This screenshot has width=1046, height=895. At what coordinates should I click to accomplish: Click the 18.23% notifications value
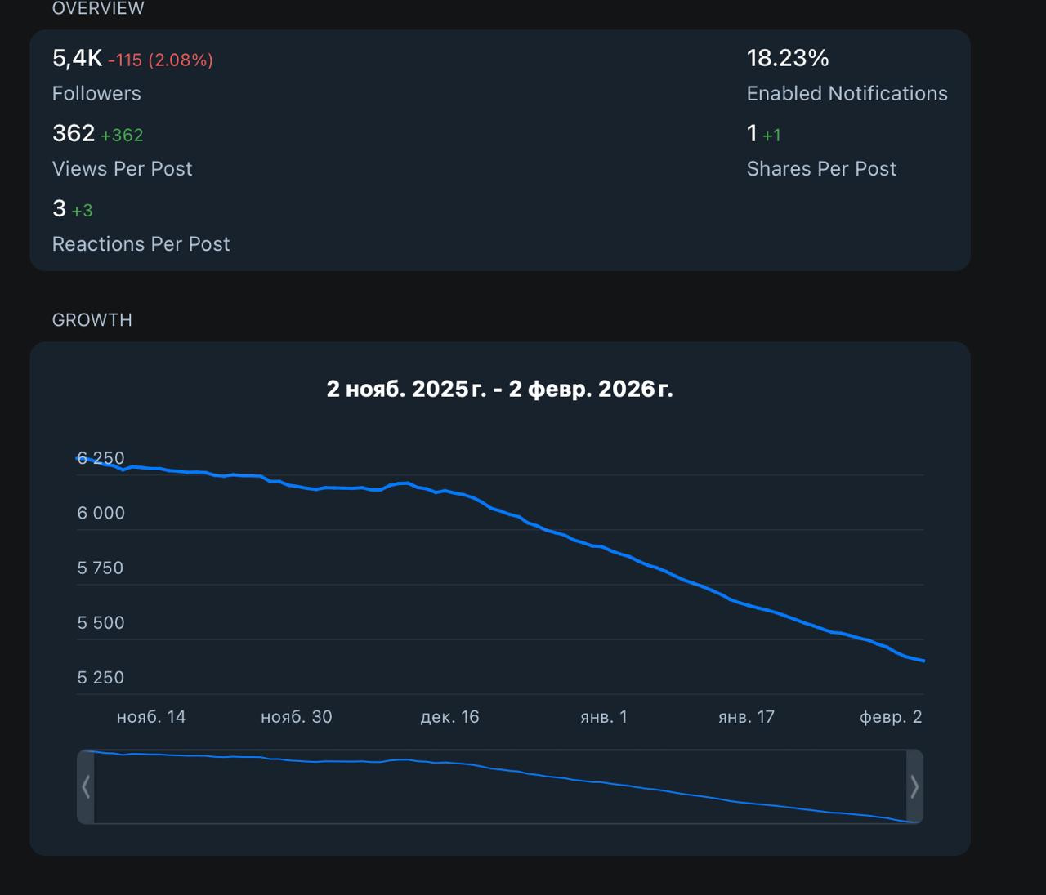(x=788, y=58)
